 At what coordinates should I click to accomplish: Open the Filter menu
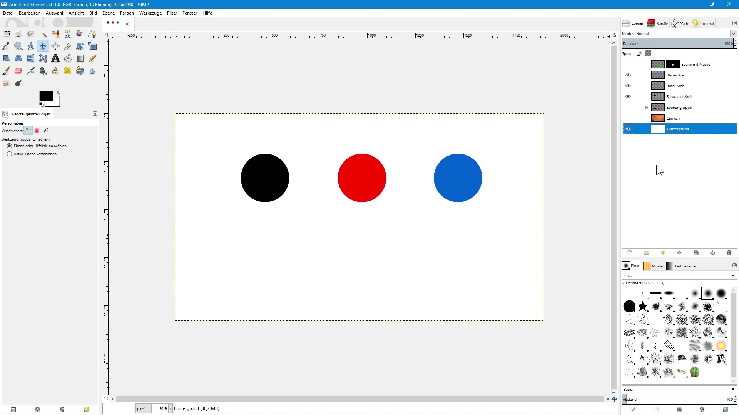pos(172,13)
